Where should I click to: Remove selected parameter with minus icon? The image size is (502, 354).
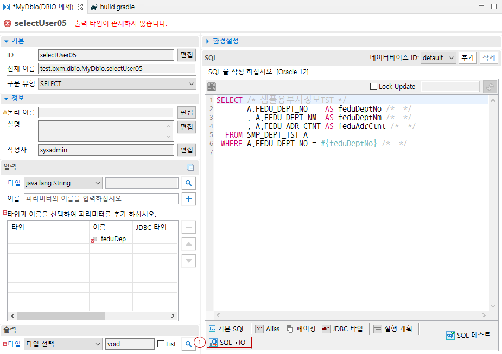click(189, 227)
